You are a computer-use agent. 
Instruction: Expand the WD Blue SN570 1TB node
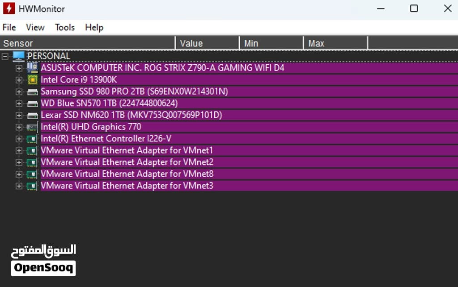point(19,104)
